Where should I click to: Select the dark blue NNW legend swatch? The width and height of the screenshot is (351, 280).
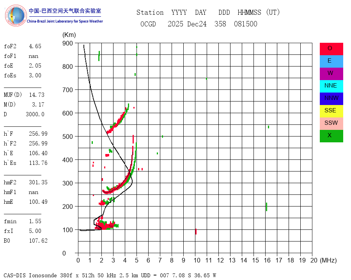(331, 99)
